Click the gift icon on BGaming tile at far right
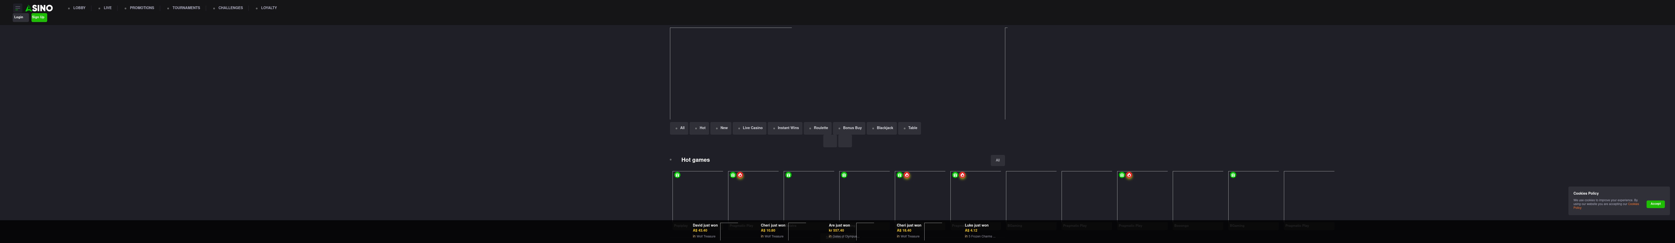The height and width of the screenshot is (243, 1675). coord(1233,175)
